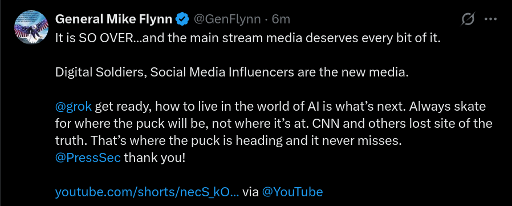Click the blue verified checkmark badge

point(182,19)
